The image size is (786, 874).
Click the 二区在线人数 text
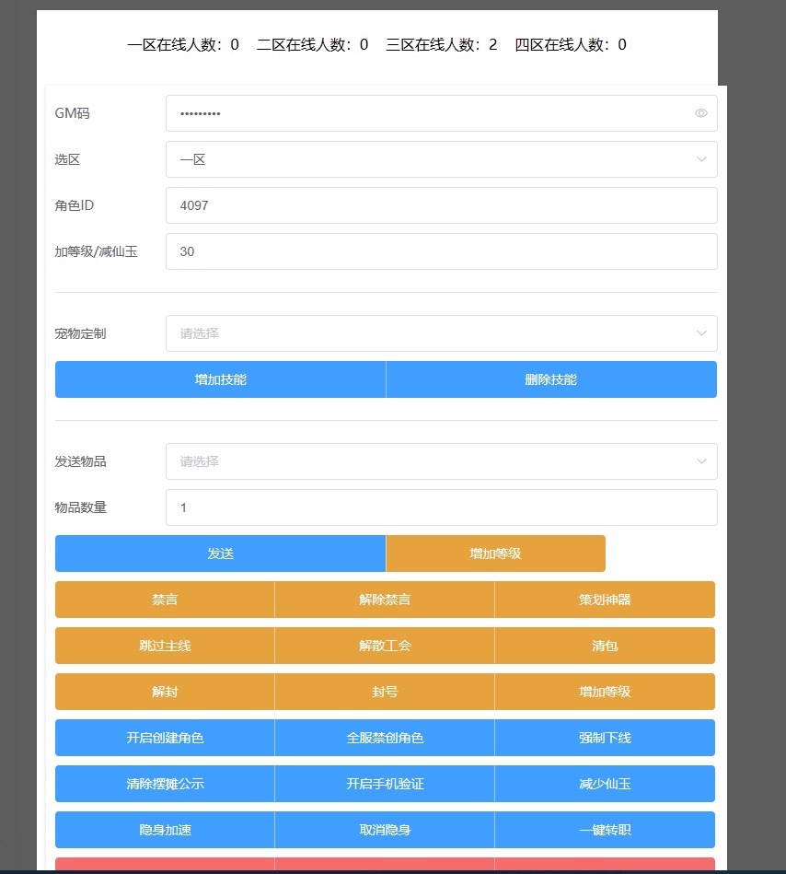[313, 44]
